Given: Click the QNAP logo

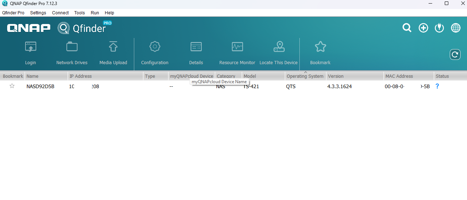Looking at the screenshot, I should [x=29, y=28].
